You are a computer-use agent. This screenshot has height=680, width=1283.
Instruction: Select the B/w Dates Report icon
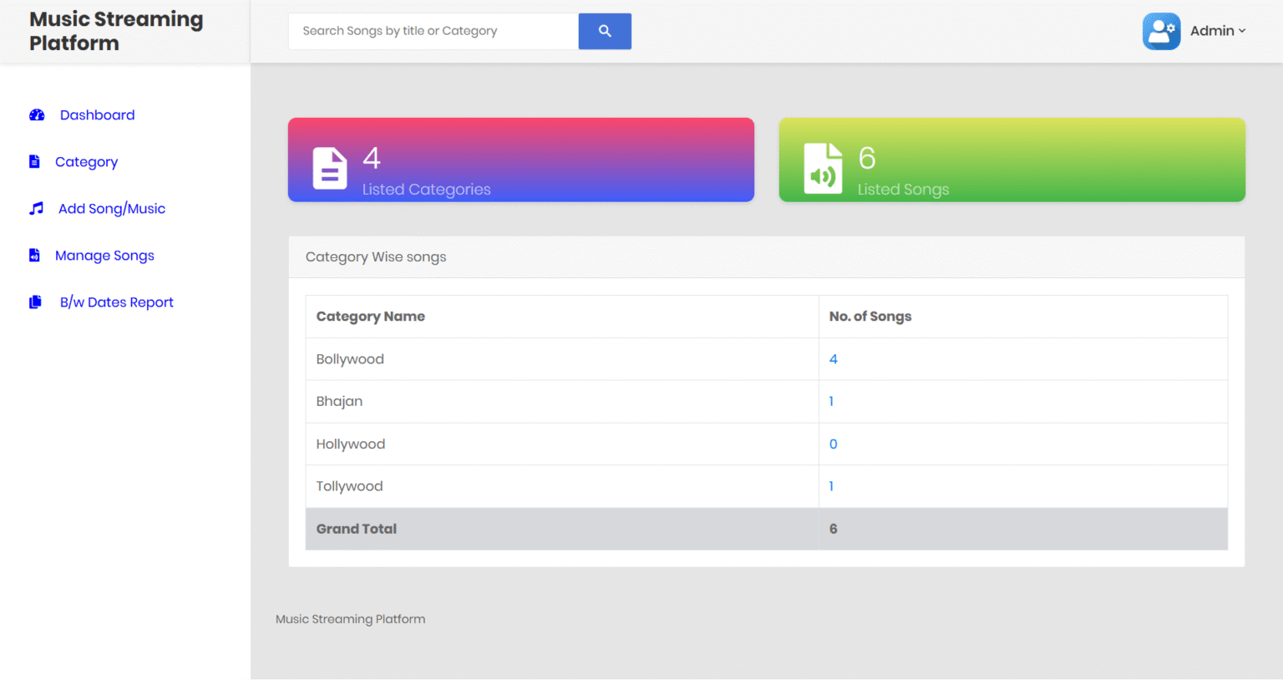click(34, 302)
